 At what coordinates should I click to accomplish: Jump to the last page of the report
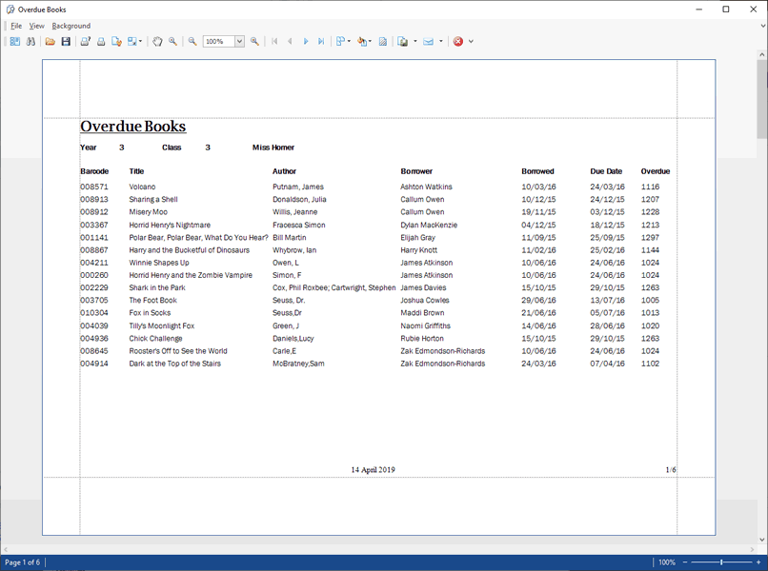pyautogui.click(x=321, y=42)
